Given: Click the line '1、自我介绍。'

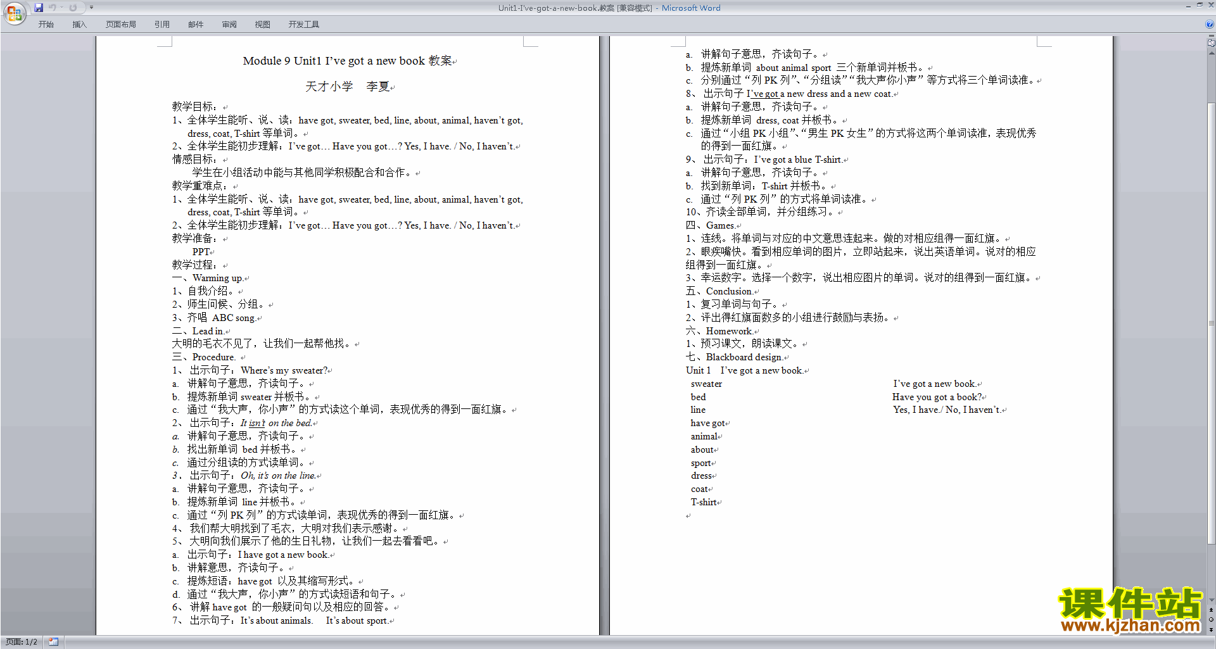Looking at the screenshot, I should pos(205,291).
